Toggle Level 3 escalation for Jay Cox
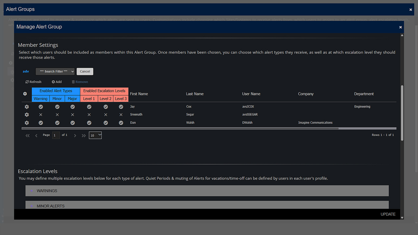The height and width of the screenshot is (235, 418). coord(121,107)
